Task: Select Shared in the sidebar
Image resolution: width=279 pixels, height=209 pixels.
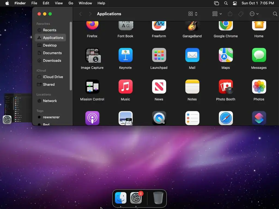Action: point(50,85)
